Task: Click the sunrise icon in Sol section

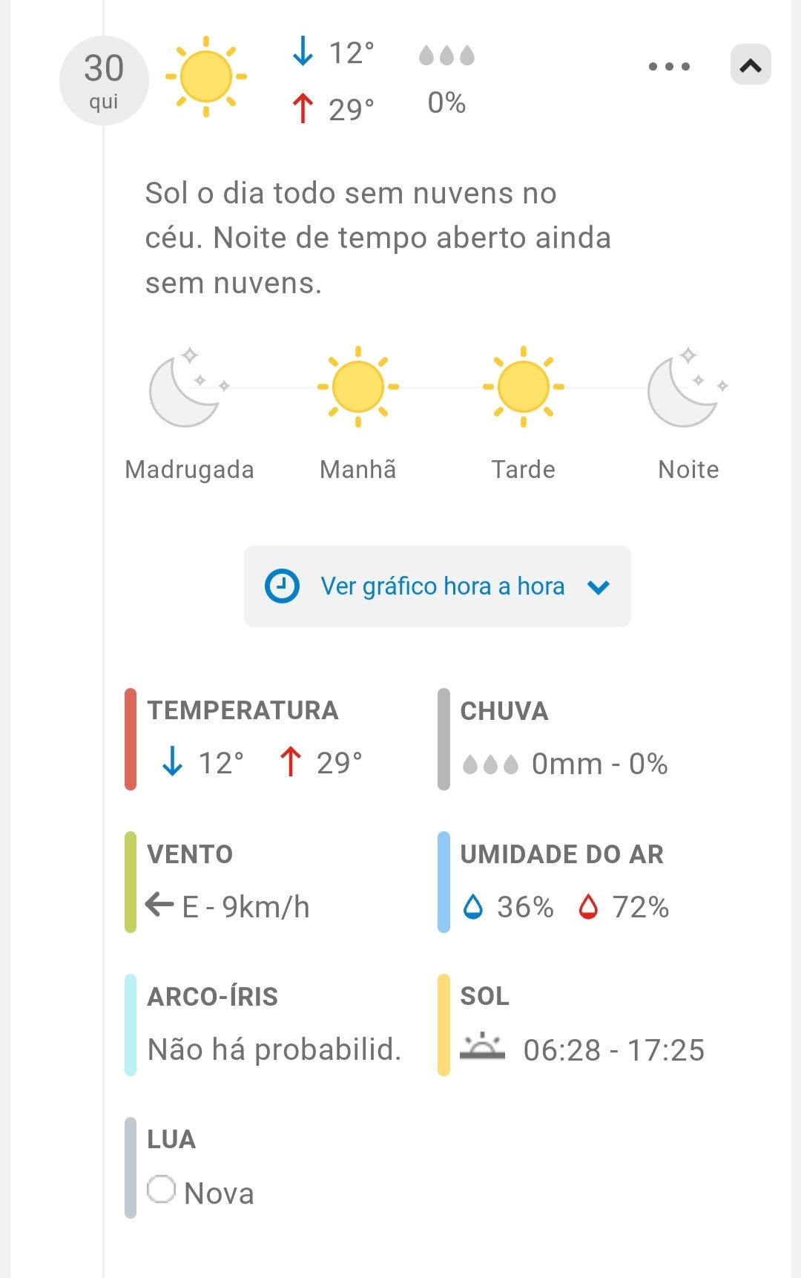Action: pos(482,1046)
